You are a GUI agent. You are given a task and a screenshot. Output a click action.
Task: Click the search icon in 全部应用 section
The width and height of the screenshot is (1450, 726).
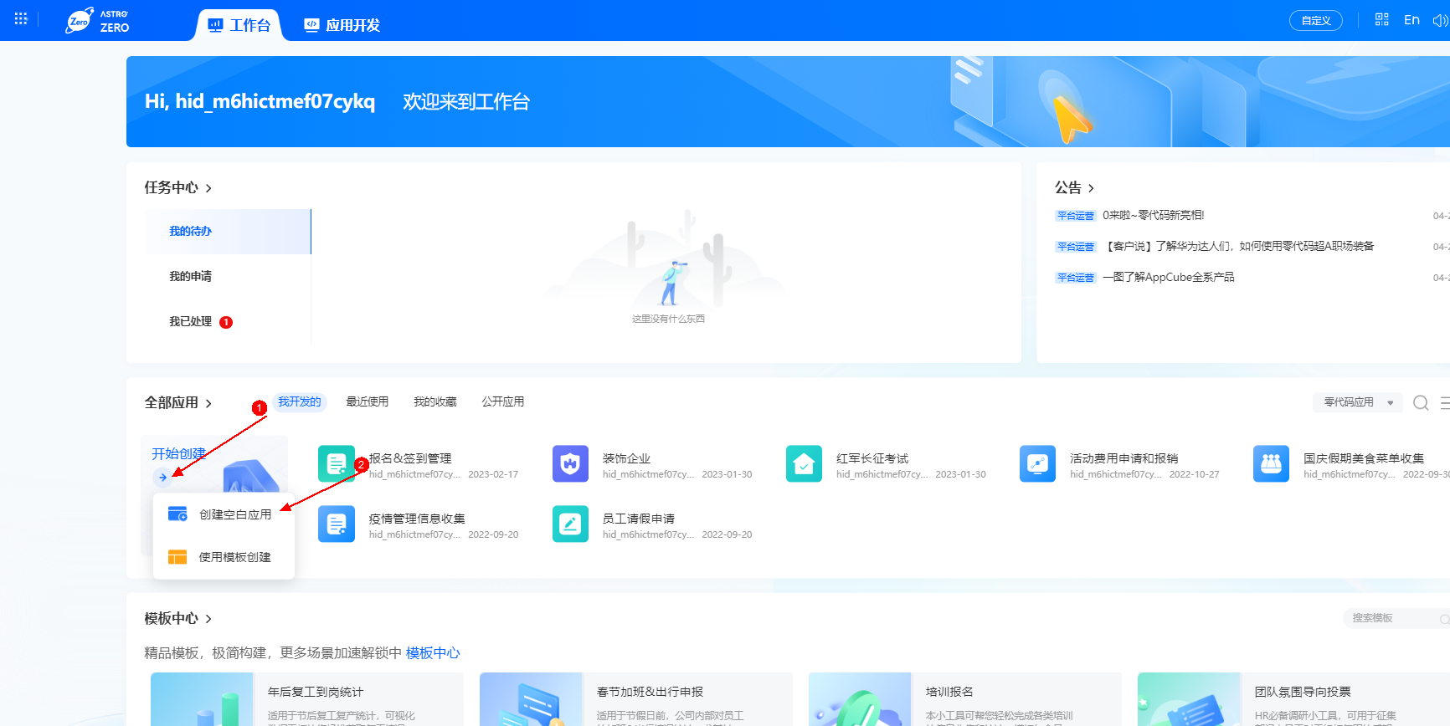[1421, 402]
